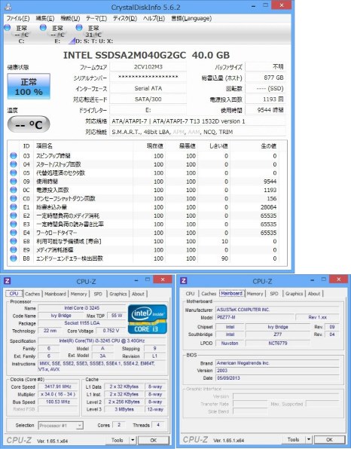Click the status dot for attribute C0
The height and width of the screenshot is (449, 351).
13,198
